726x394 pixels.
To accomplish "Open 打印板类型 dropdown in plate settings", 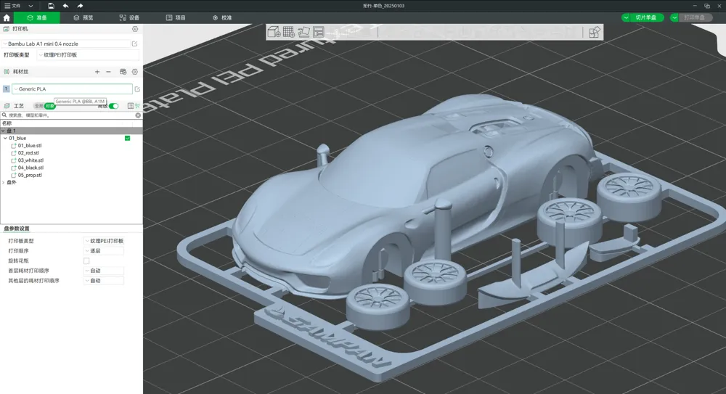I will (104, 241).
